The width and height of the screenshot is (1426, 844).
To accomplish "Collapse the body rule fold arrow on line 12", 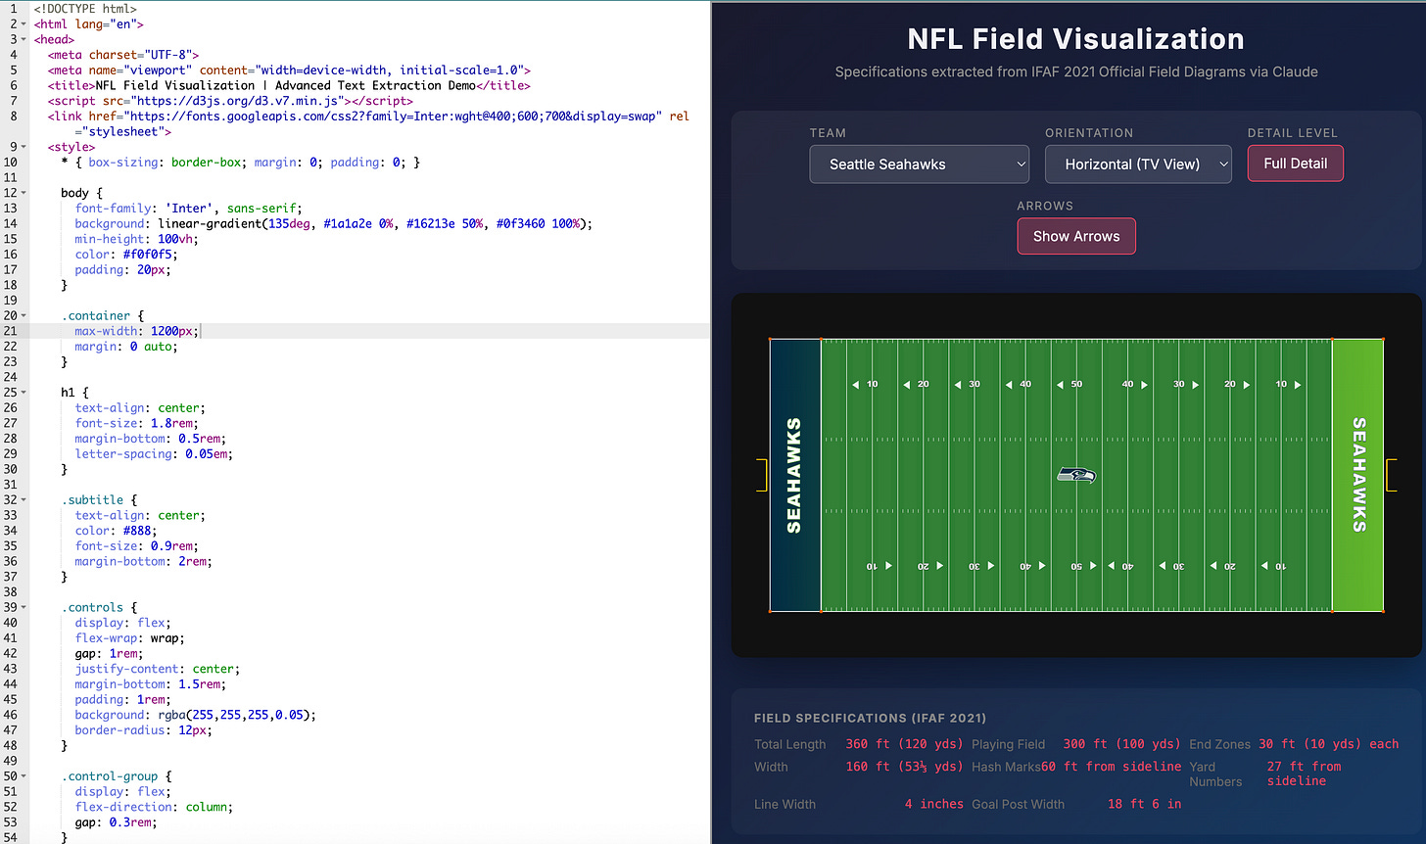I will pos(24,193).
